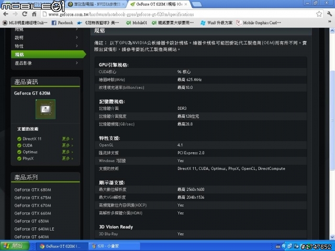335x251 pixels.
Task: Open the Windows Start button
Action: (x=15, y=246)
